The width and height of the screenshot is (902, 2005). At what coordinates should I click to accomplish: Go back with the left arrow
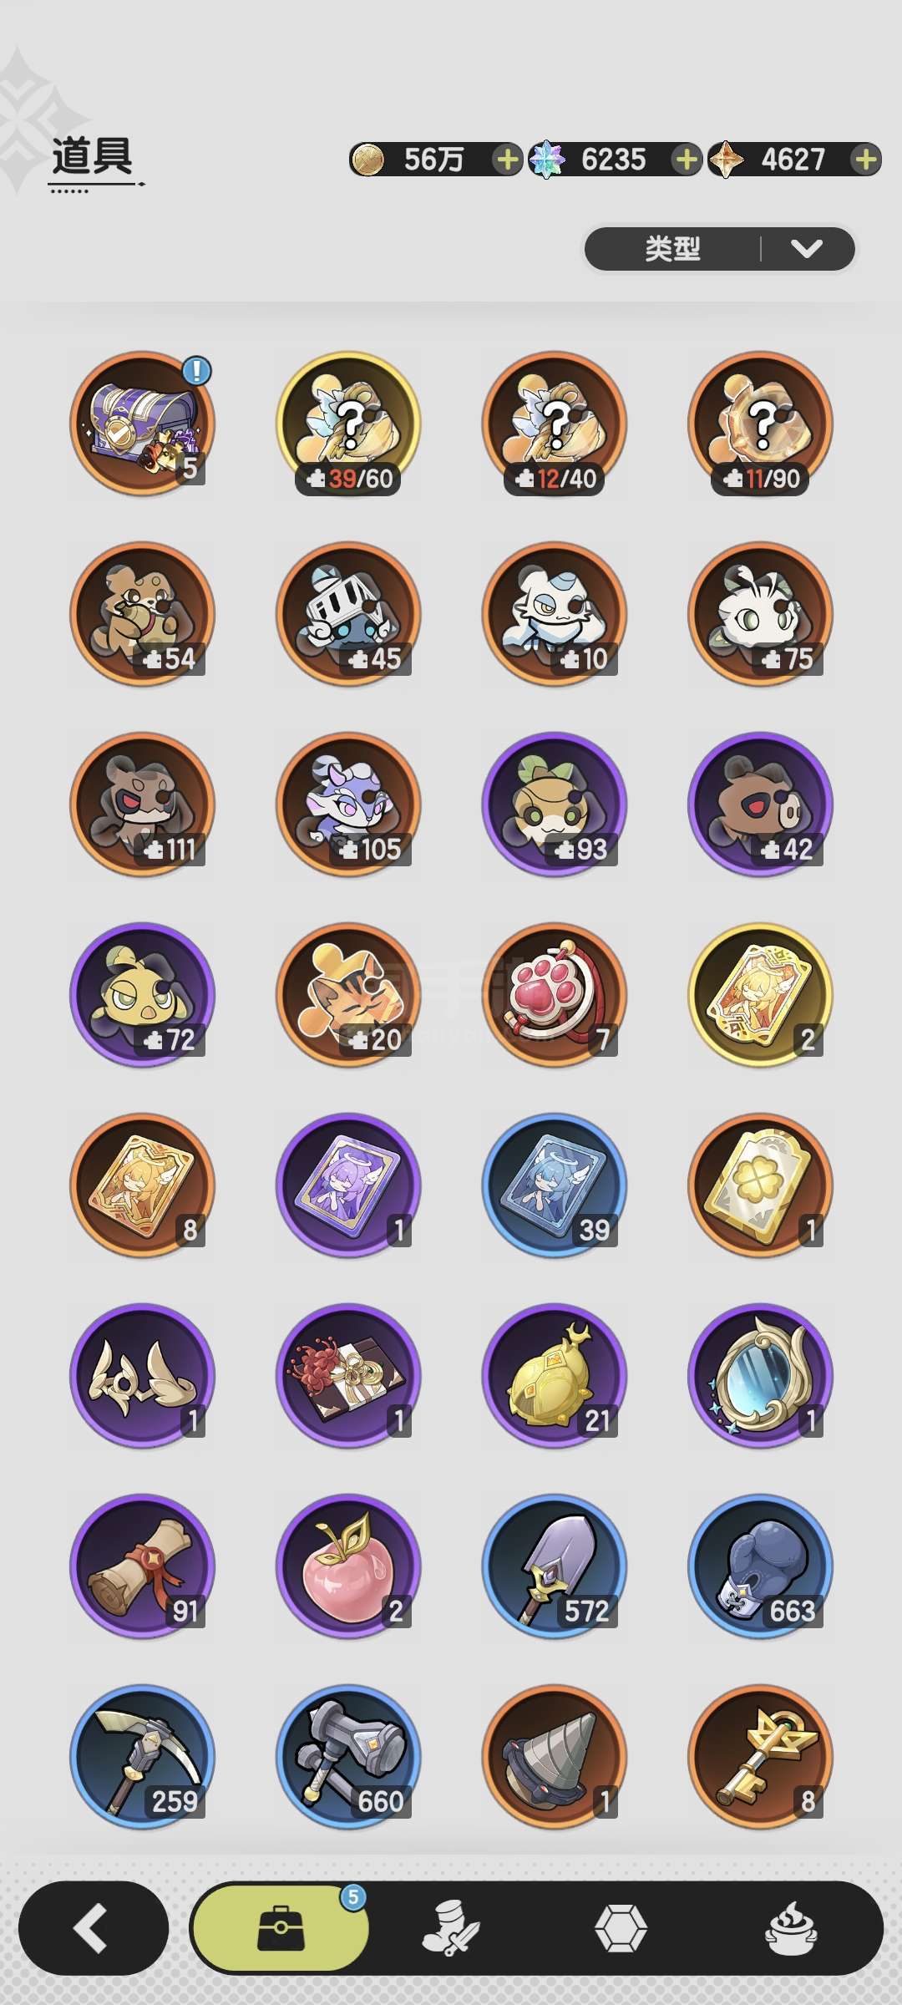[93, 1928]
